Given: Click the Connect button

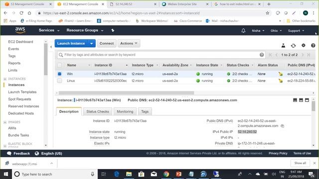Looking at the screenshot, I should (x=107, y=43).
